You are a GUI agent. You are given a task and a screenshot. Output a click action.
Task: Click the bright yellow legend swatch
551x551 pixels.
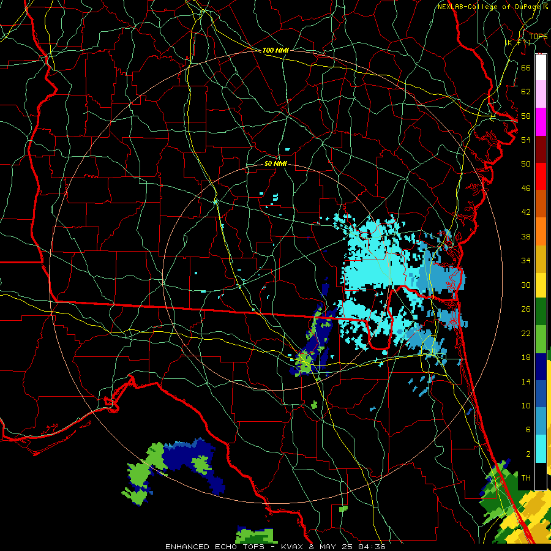coord(541,285)
